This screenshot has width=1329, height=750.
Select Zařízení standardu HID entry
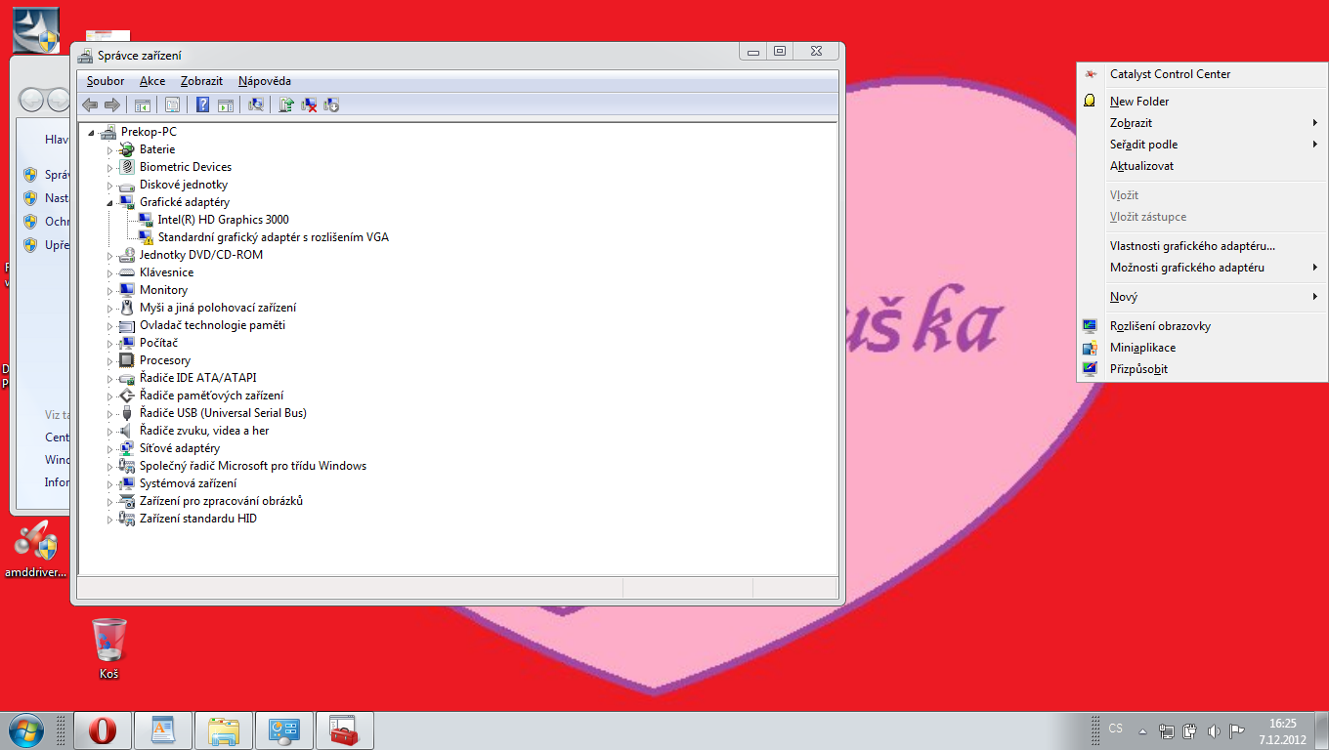coord(198,519)
